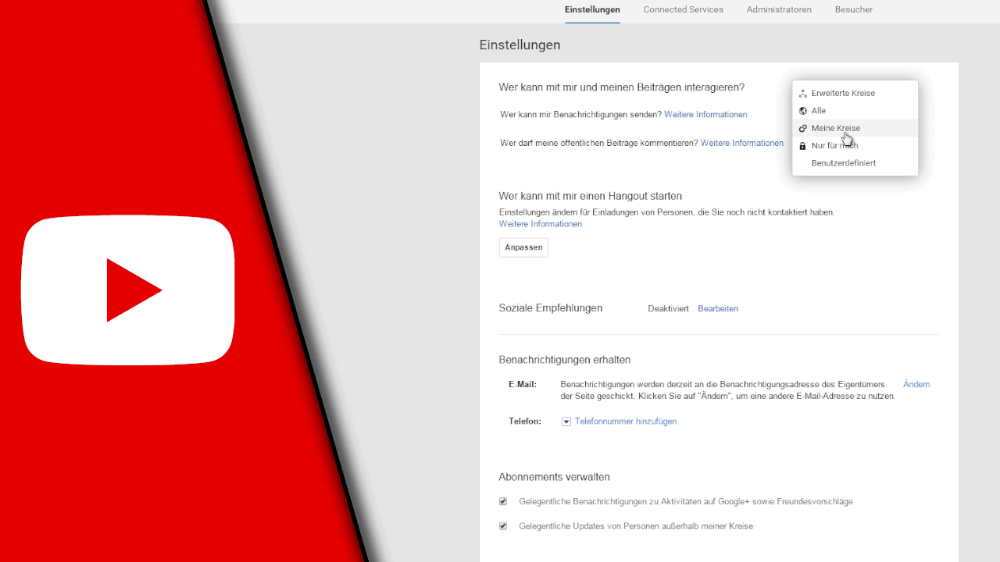Image resolution: width=1000 pixels, height=562 pixels.
Task: Click the Anpassen button
Action: (523, 247)
